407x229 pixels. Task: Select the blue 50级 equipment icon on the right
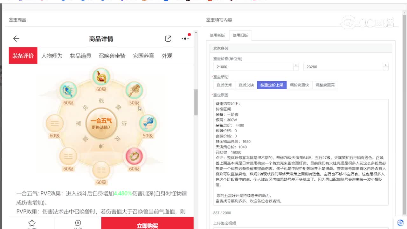pyautogui.click(x=148, y=123)
